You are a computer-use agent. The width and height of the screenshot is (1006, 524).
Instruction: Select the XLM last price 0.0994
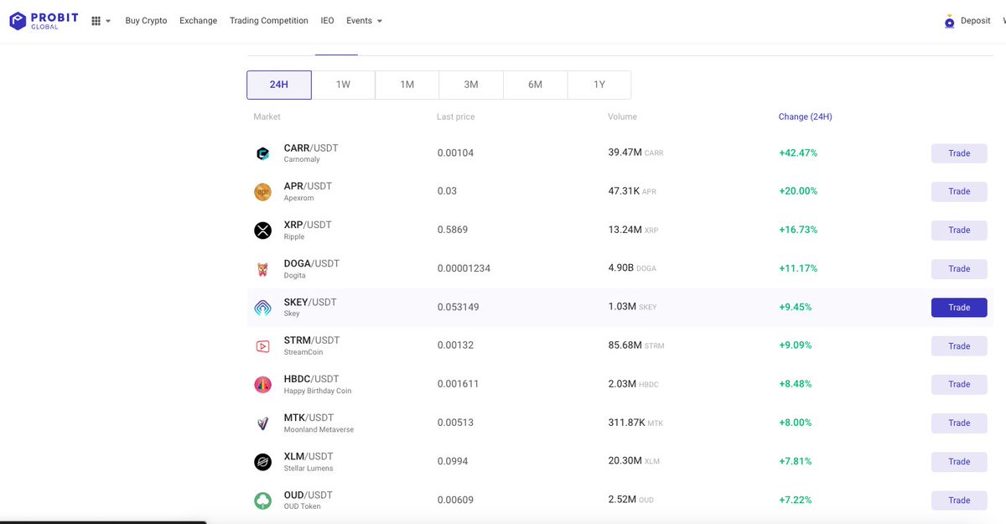click(x=453, y=461)
